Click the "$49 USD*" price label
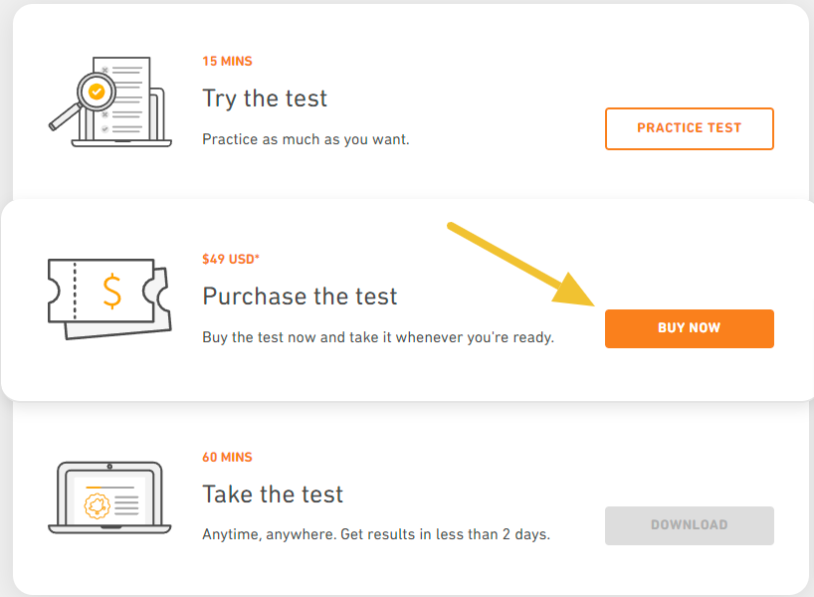Screen dimensions: 814x597 [x=231, y=259]
